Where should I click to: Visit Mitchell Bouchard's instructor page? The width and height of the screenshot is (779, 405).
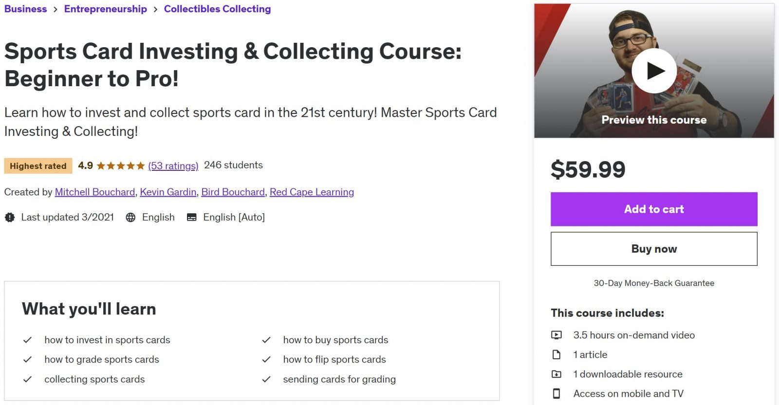coord(94,192)
